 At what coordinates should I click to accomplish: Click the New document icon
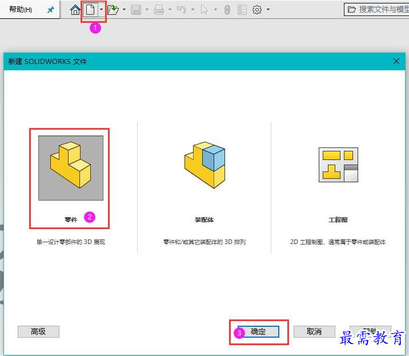click(x=90, y=10)
